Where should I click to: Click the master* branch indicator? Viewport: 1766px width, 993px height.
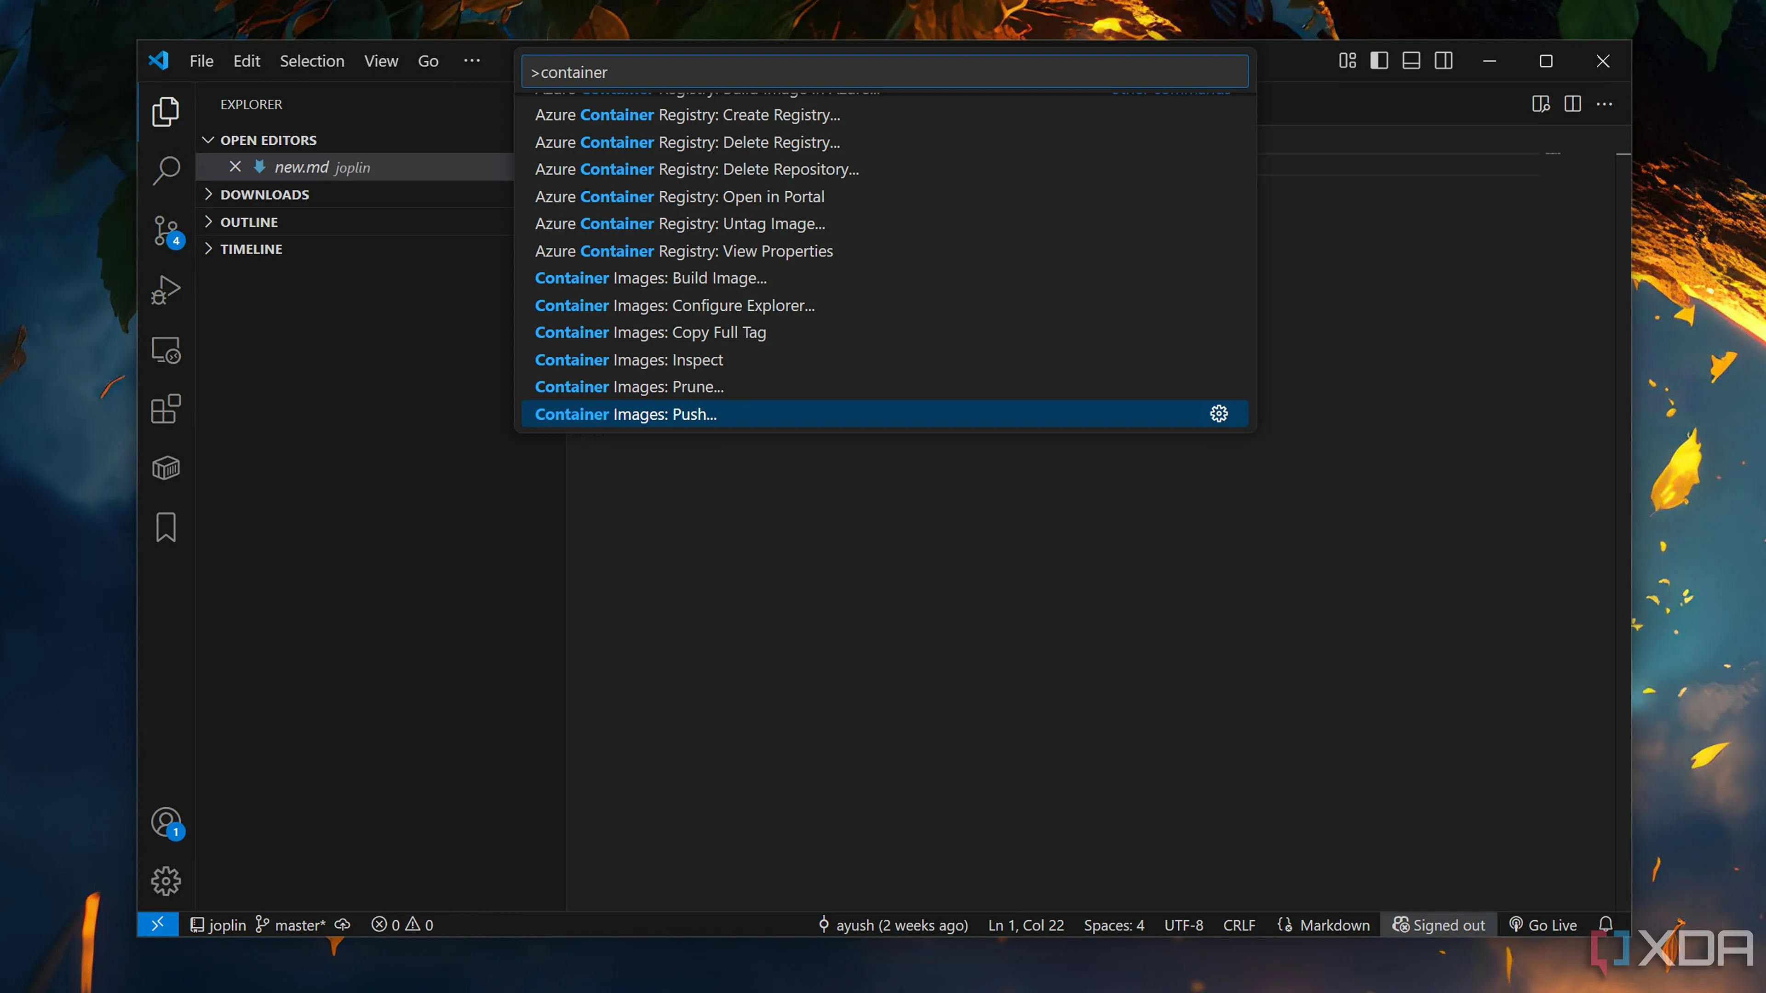[x=291, y=925]
